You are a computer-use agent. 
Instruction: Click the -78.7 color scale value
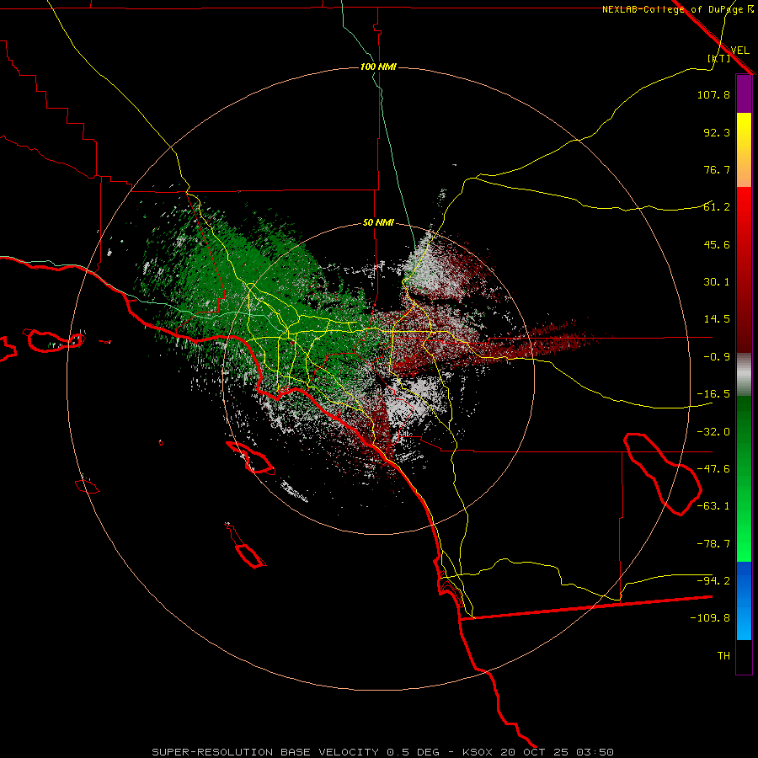713,544
